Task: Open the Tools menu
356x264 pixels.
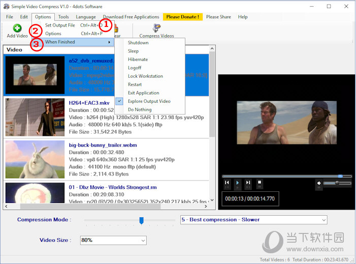Action: [x=63, y=17]
